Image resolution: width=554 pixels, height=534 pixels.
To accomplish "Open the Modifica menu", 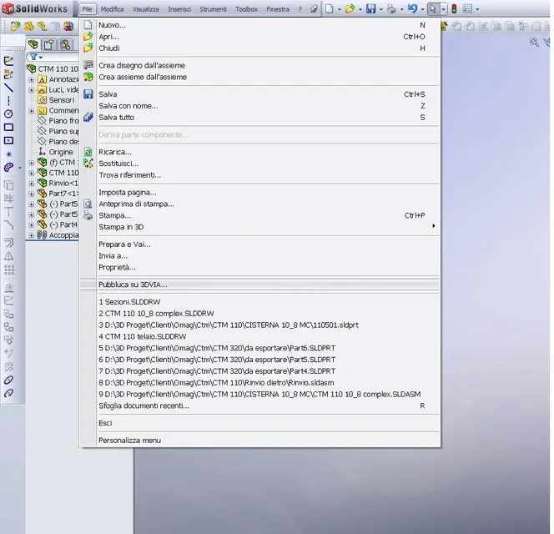I will coord(113,9).
